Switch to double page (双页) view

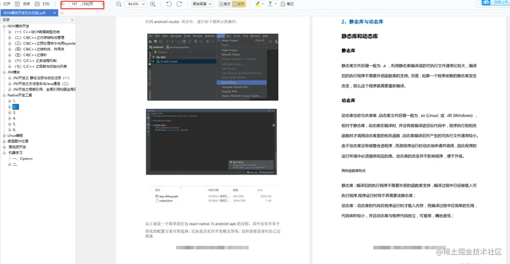point(239,4)
